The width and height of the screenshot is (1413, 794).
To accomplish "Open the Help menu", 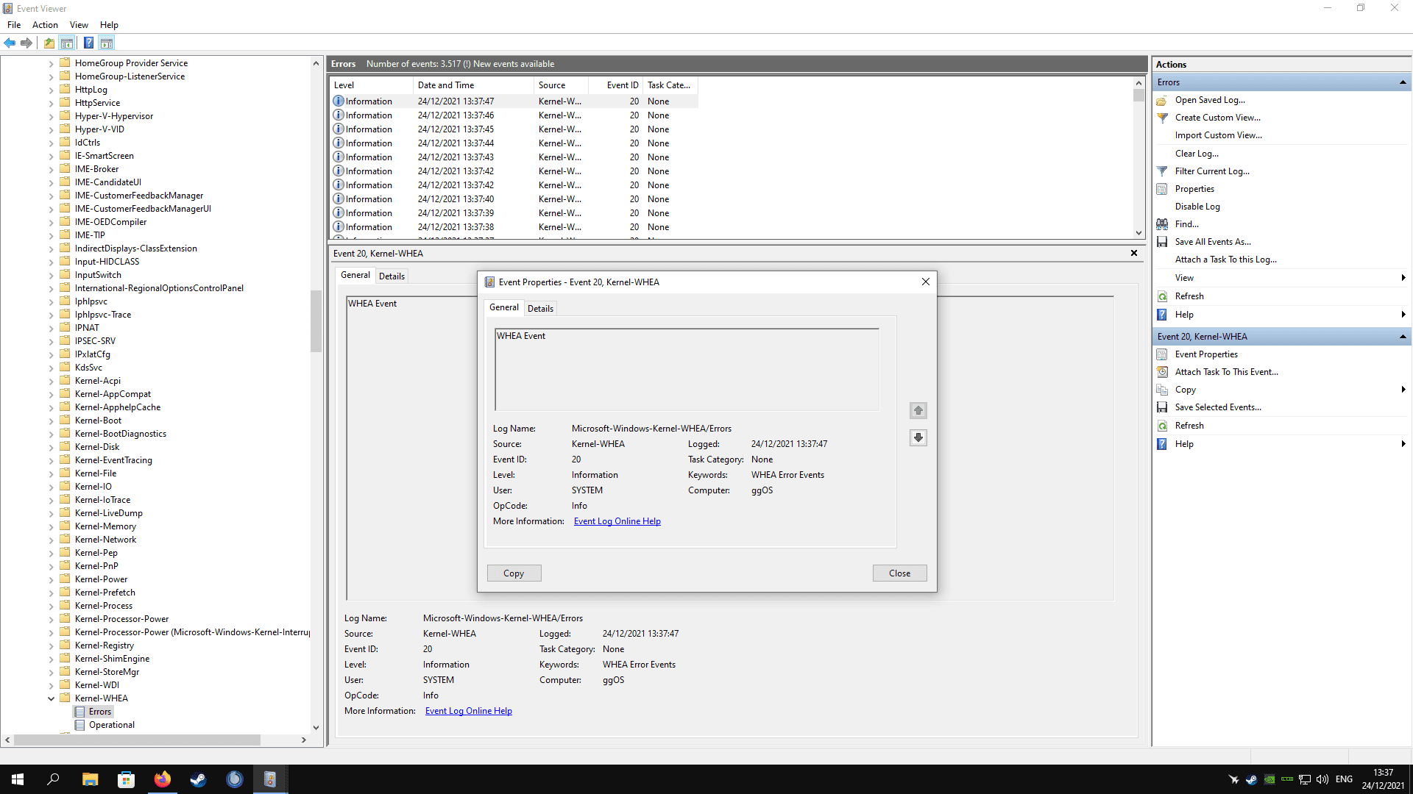I will pos(109,25).
